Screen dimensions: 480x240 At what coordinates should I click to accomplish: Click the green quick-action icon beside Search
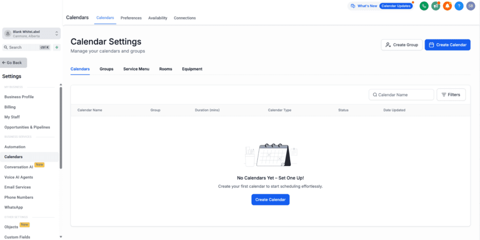click(57, 47)
